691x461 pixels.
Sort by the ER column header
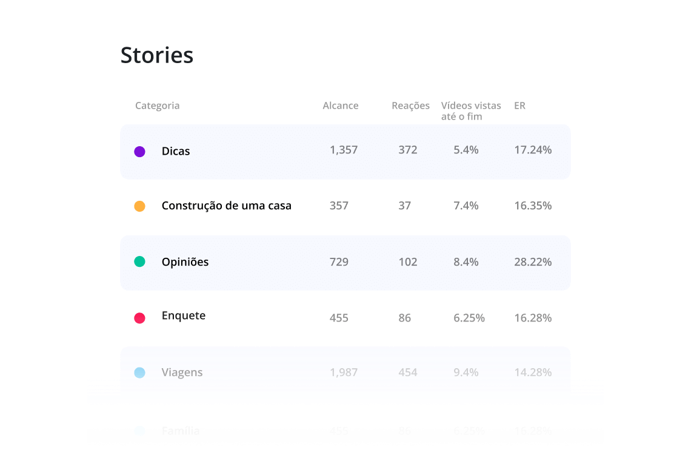click(519, 105)
